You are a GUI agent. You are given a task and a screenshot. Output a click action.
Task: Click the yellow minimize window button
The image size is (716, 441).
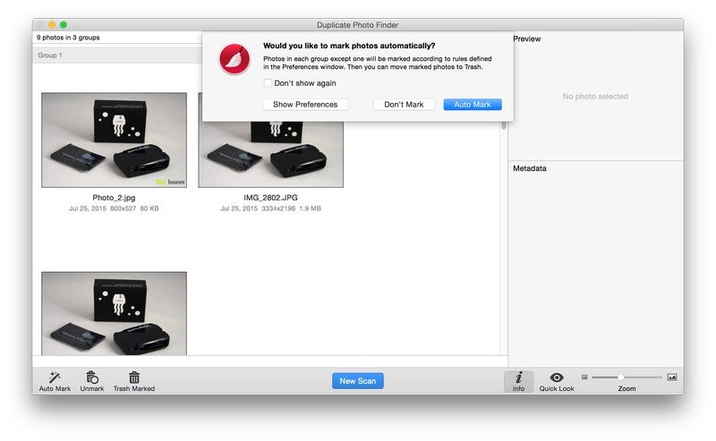point(52,25)
